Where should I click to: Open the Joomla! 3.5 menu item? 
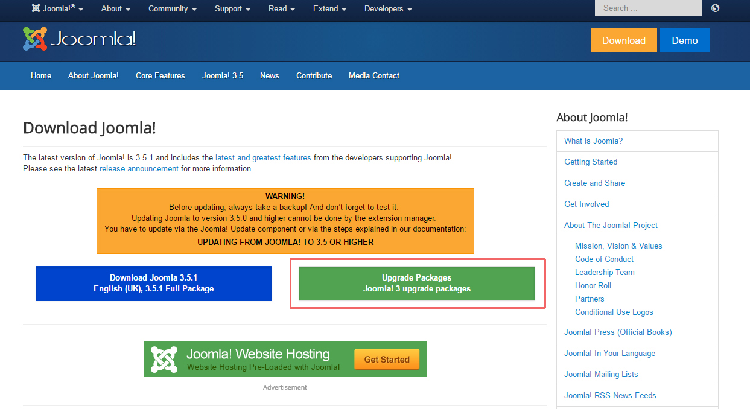[223, 75]
